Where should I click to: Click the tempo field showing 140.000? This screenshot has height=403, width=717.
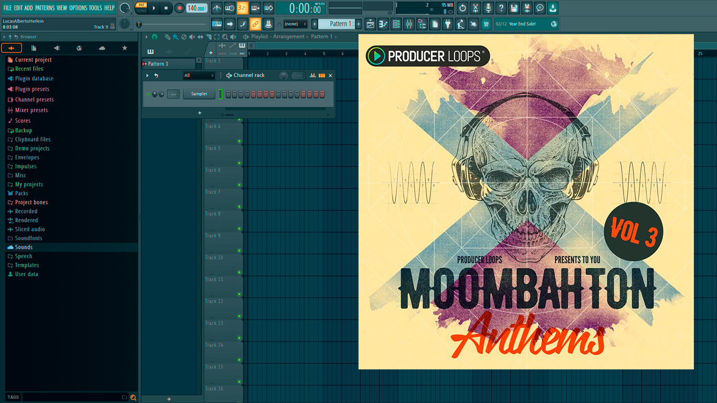197,8
